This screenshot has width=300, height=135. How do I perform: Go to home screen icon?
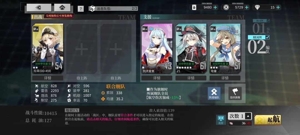point(62,7)
